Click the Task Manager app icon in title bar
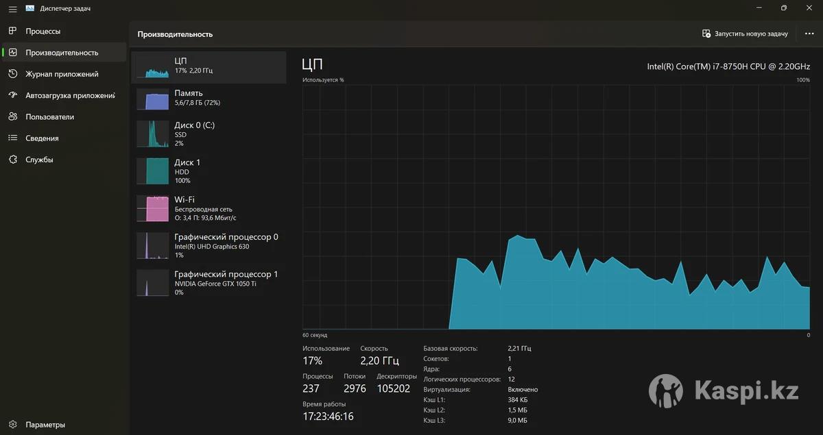Screen dimensions: 823x435 point(30,8)
